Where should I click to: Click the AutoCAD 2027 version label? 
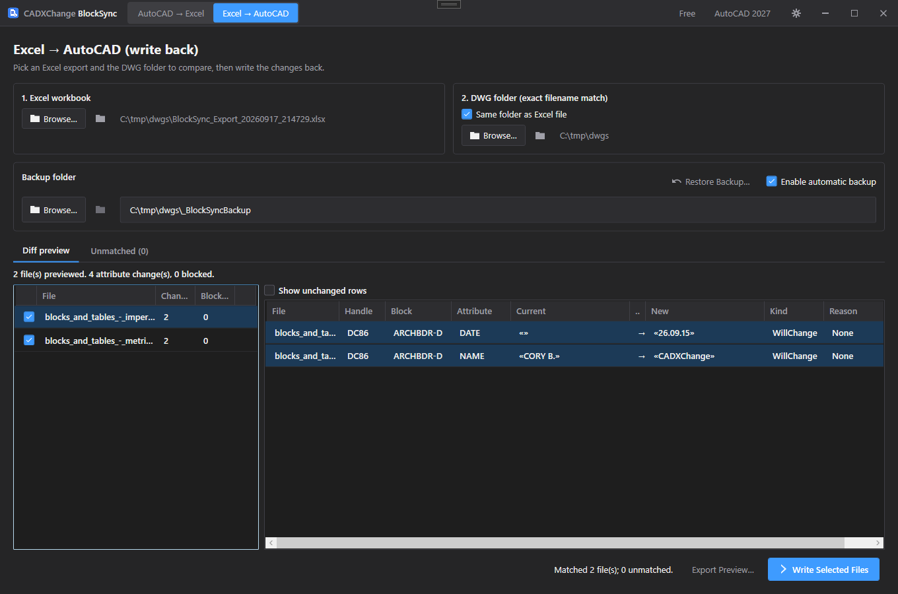click(742, 13)
